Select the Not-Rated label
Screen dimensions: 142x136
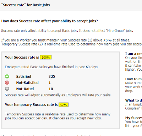(25, 89)
